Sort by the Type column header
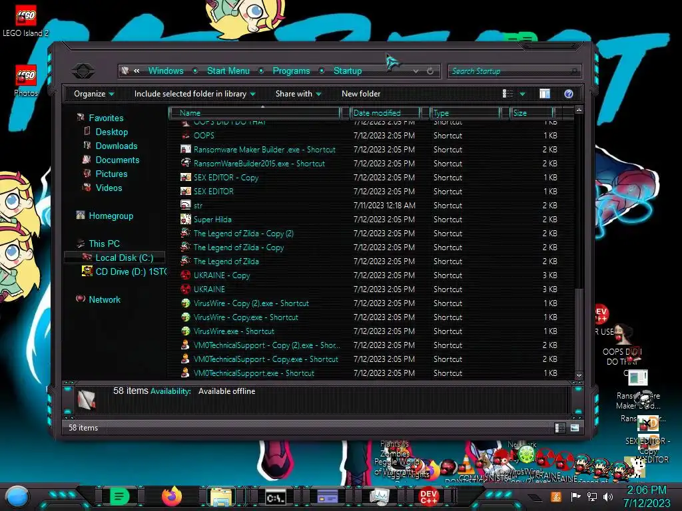Screen dimensions: 682x511 pyautogui.click(x=465, y=113)
